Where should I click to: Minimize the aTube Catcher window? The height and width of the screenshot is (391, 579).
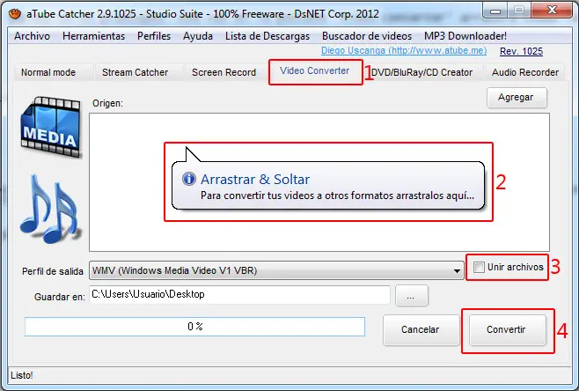[x=495, y=10]
